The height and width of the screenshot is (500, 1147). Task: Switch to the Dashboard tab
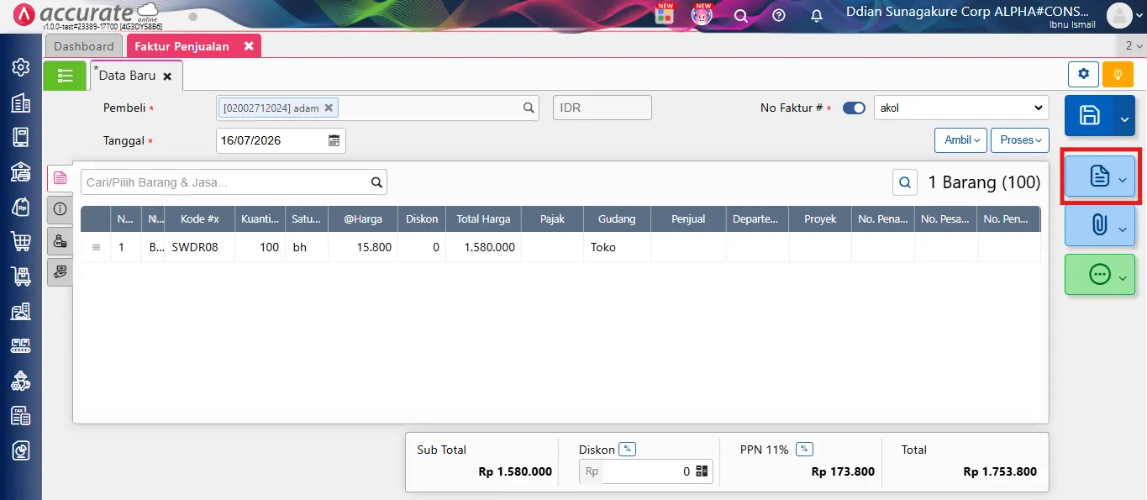point(84,46)
